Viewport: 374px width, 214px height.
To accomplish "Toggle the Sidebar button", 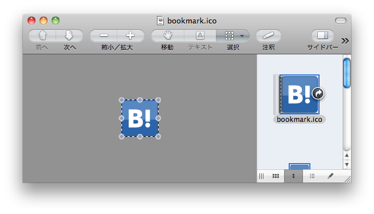I will click(x=322, y=35).
